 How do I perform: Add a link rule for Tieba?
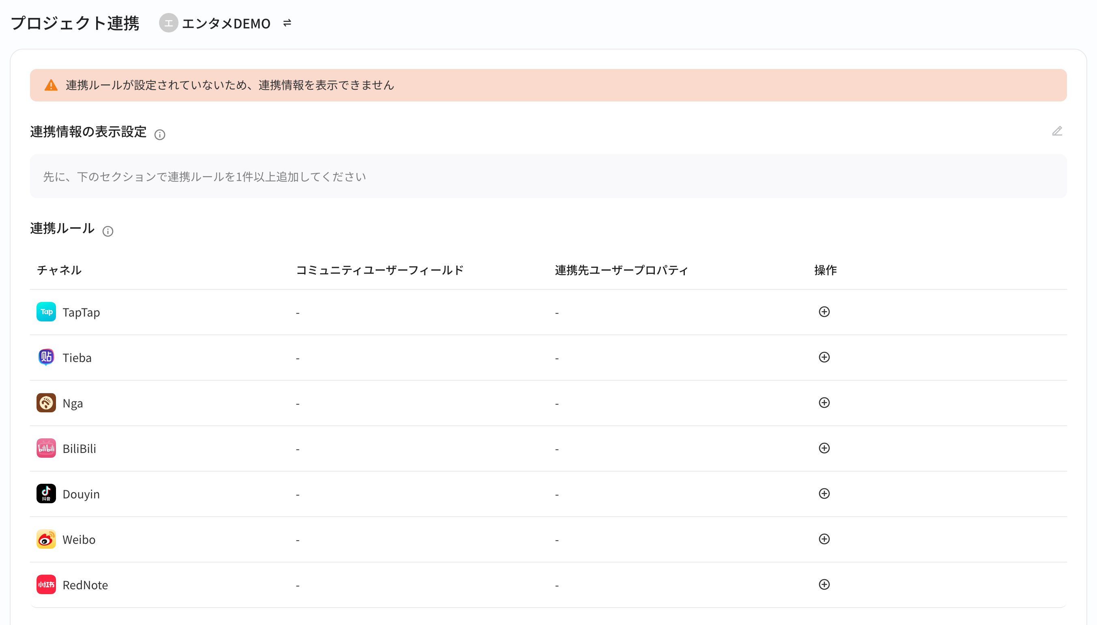click(x=824, y=357)
